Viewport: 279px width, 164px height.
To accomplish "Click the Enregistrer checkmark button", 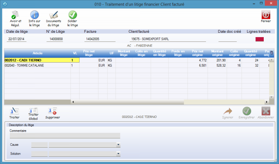I will coord(247,111).
